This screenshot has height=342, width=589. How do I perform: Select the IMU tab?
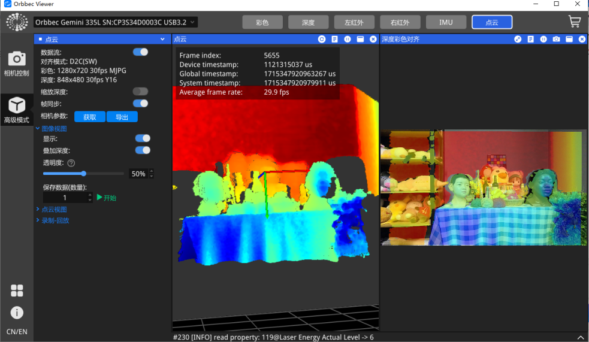click(x=446, y=22)
